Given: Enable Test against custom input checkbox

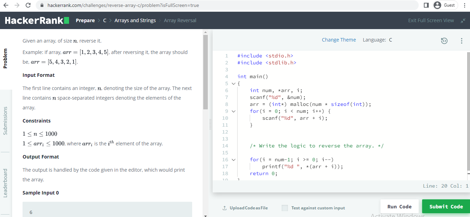Looking at the screenshot, I should [x=285, y=208].
